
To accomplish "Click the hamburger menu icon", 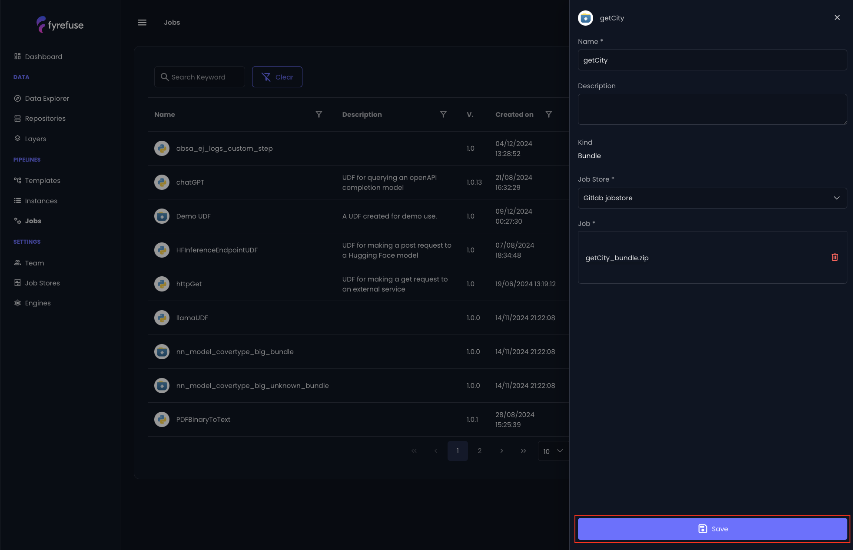I will (x=142, y=23).
